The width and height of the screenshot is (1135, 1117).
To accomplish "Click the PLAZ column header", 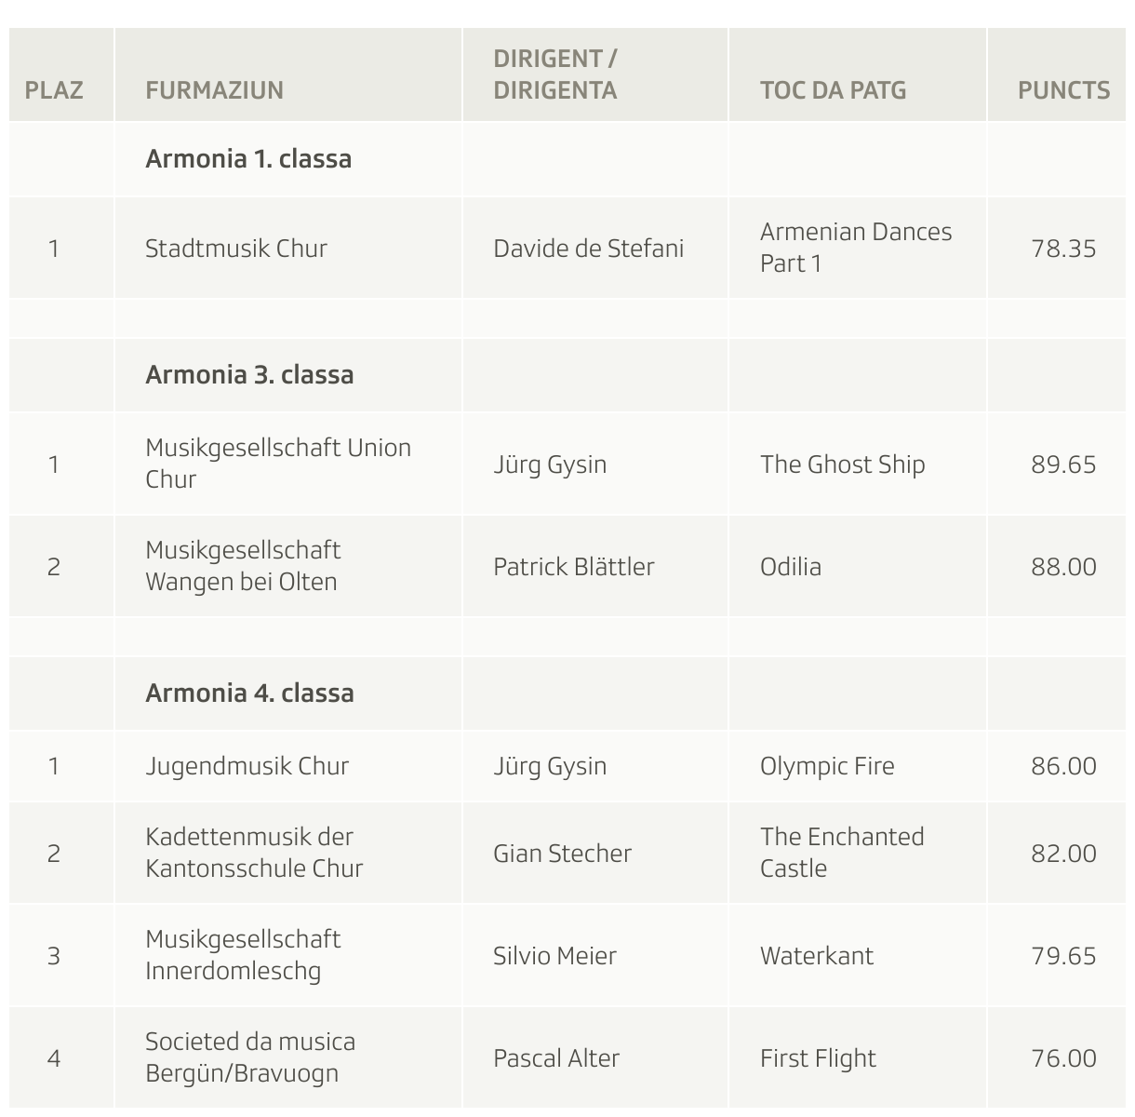I will tap(54, 90).
